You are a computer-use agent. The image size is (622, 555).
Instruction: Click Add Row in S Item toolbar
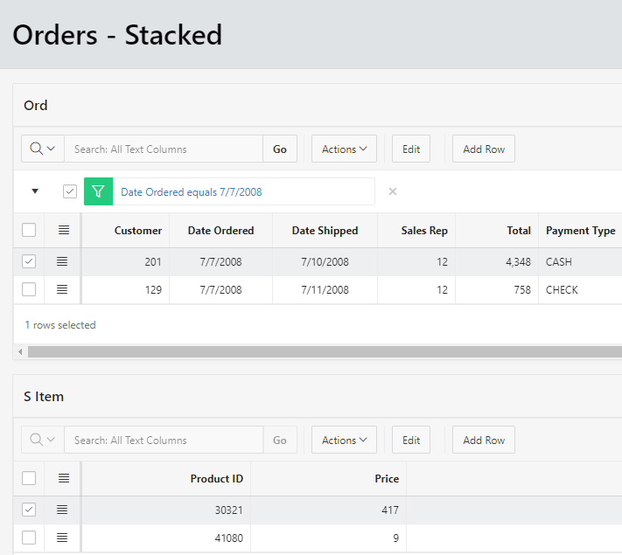[x=484, y=441]
